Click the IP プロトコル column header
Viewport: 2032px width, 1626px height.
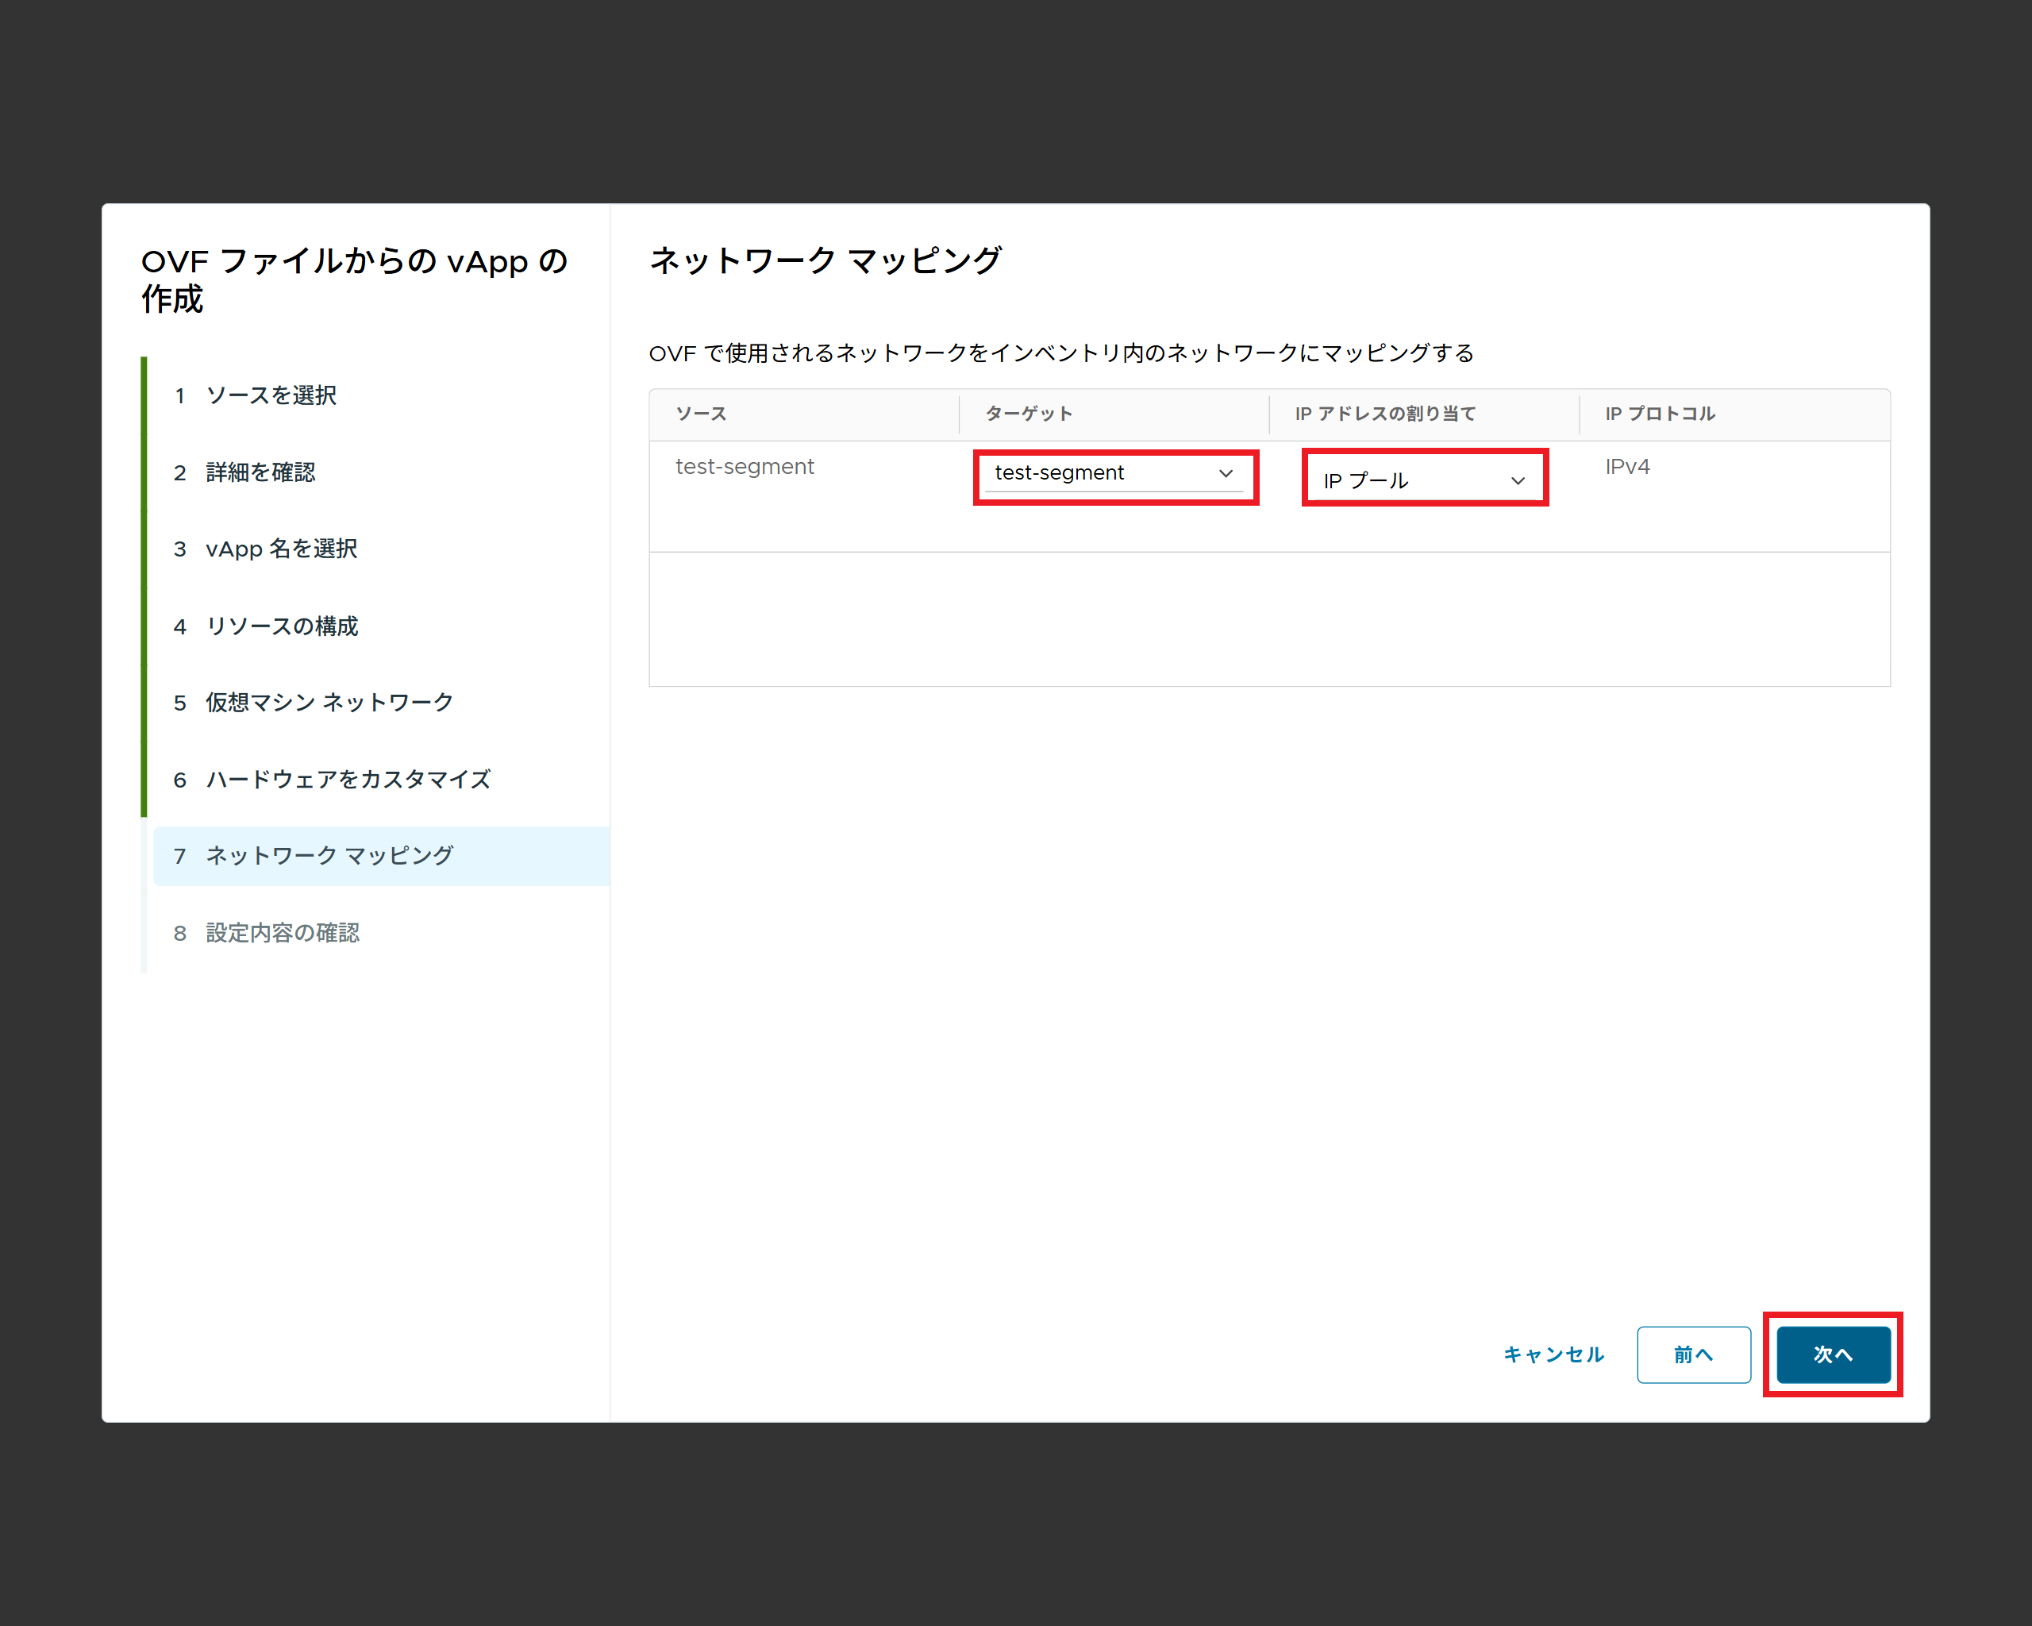click(1660, 414)
